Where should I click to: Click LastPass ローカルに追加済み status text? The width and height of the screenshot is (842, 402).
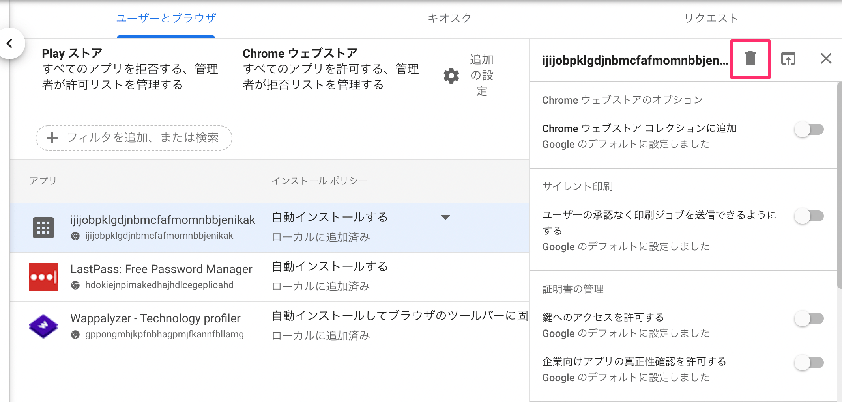coord(321,287)
